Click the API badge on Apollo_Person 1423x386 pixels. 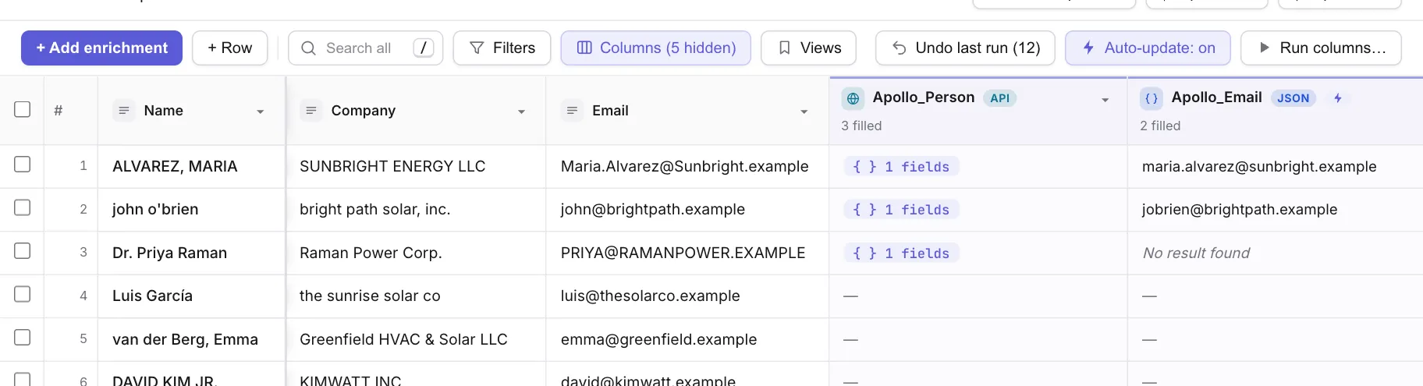click(1000, 98)
